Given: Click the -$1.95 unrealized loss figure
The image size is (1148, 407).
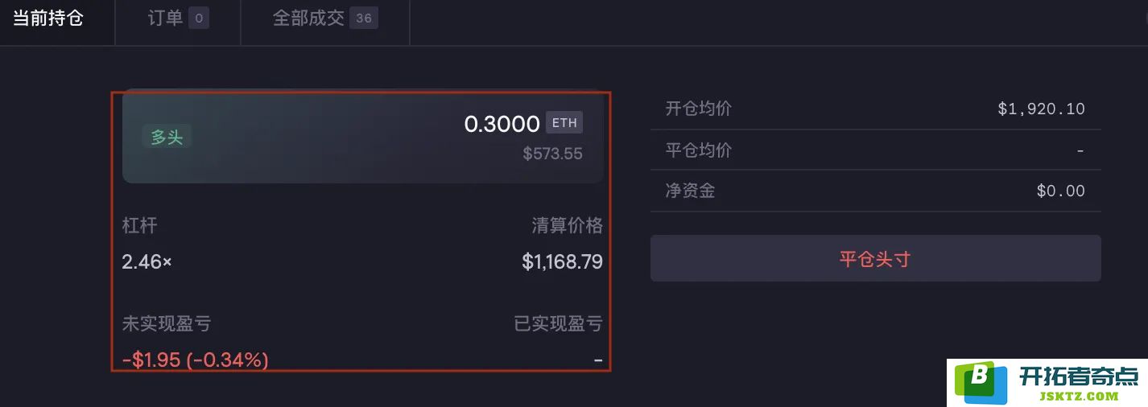Looking at the screenshot, I should [x=151, y=360].
